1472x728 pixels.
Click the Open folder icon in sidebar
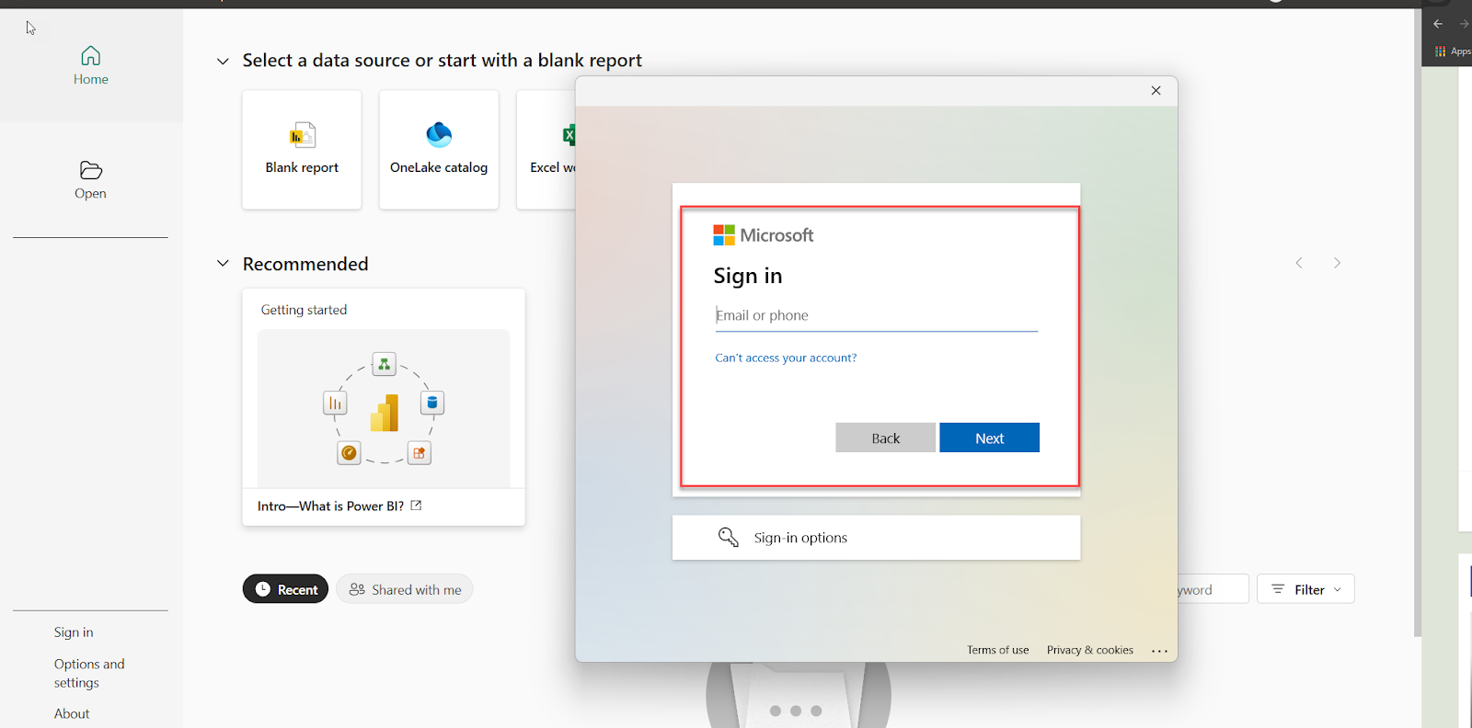click(x=91, y=170)
